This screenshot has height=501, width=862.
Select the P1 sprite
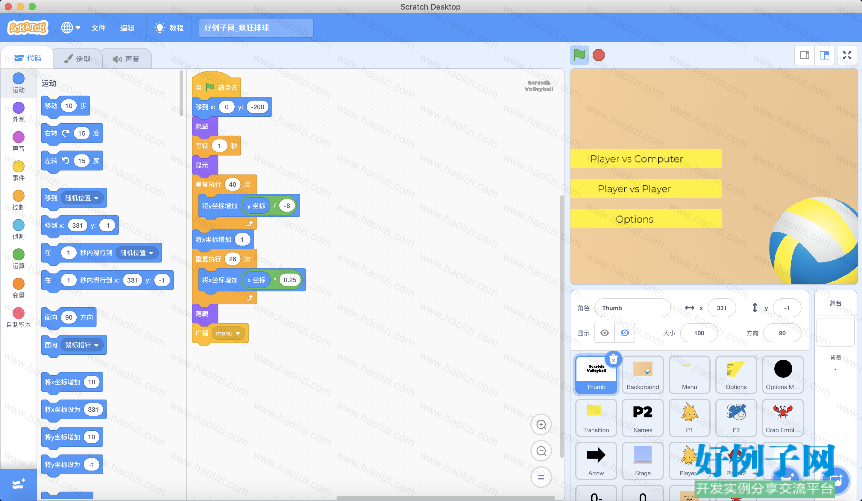689,418
